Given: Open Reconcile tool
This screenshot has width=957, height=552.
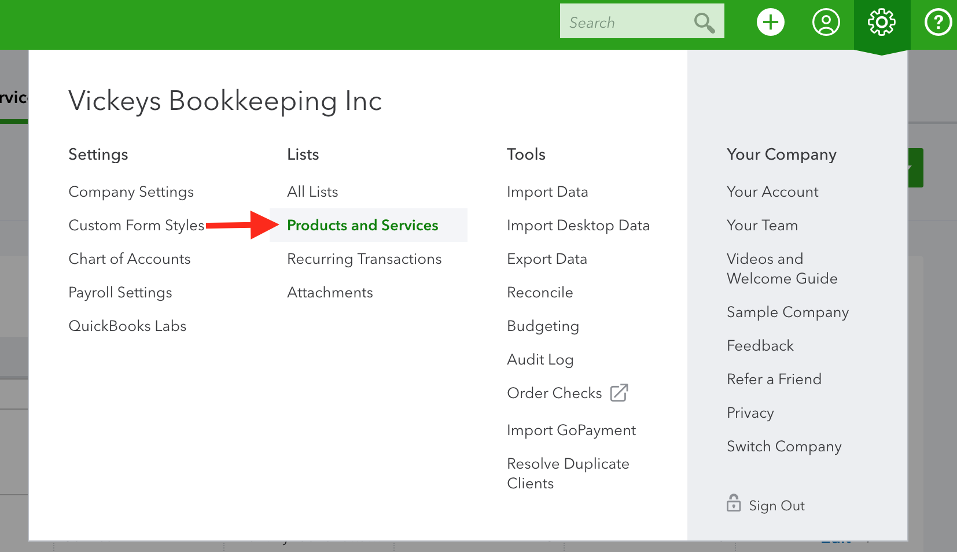Looking at the screenshot, I should coord(540,292).
